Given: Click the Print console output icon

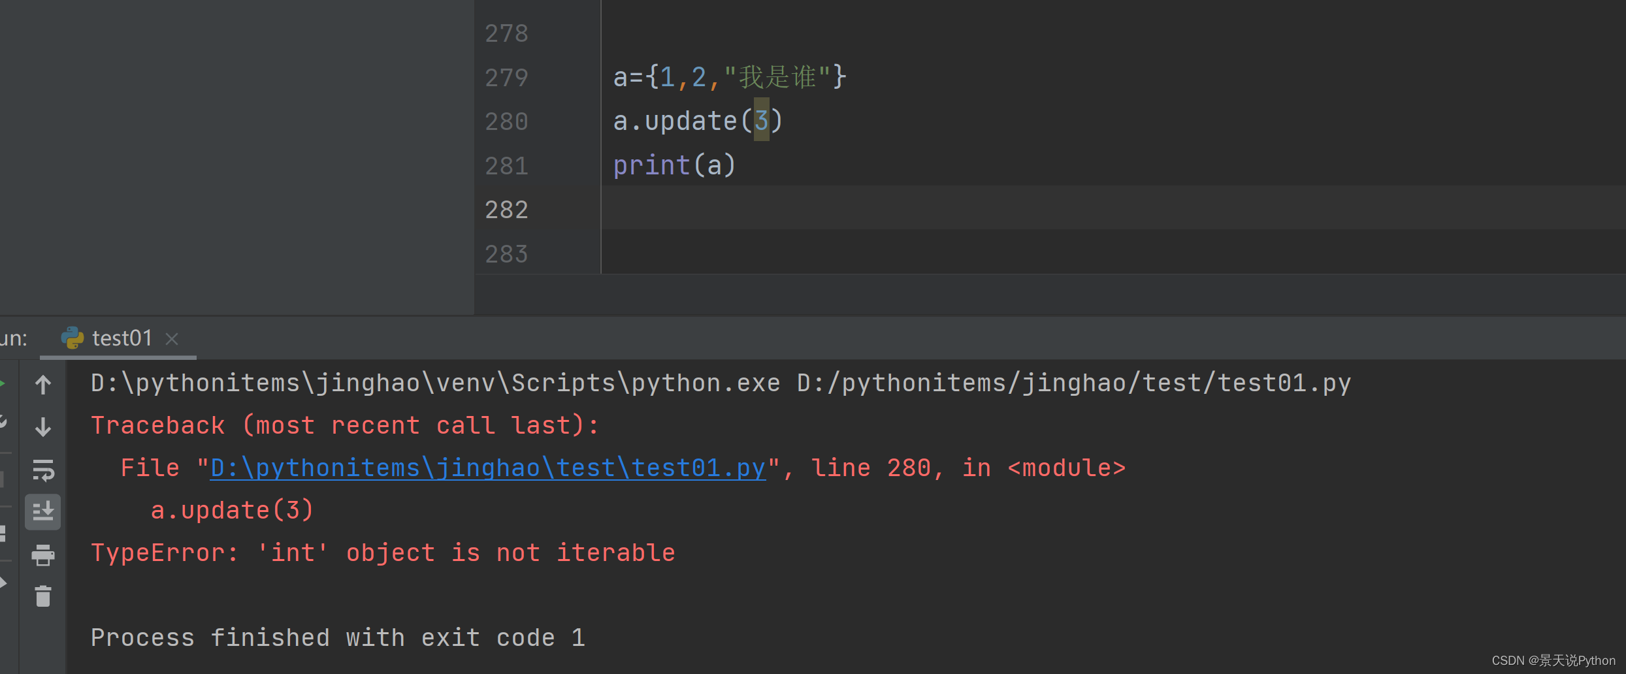Looking at the screenshot, I should pos(43,554).
